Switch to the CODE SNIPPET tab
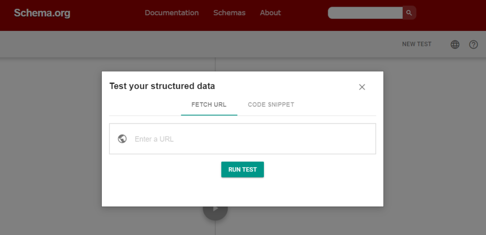Viewport: 486px width, 235px height. (x=271, y=104)
